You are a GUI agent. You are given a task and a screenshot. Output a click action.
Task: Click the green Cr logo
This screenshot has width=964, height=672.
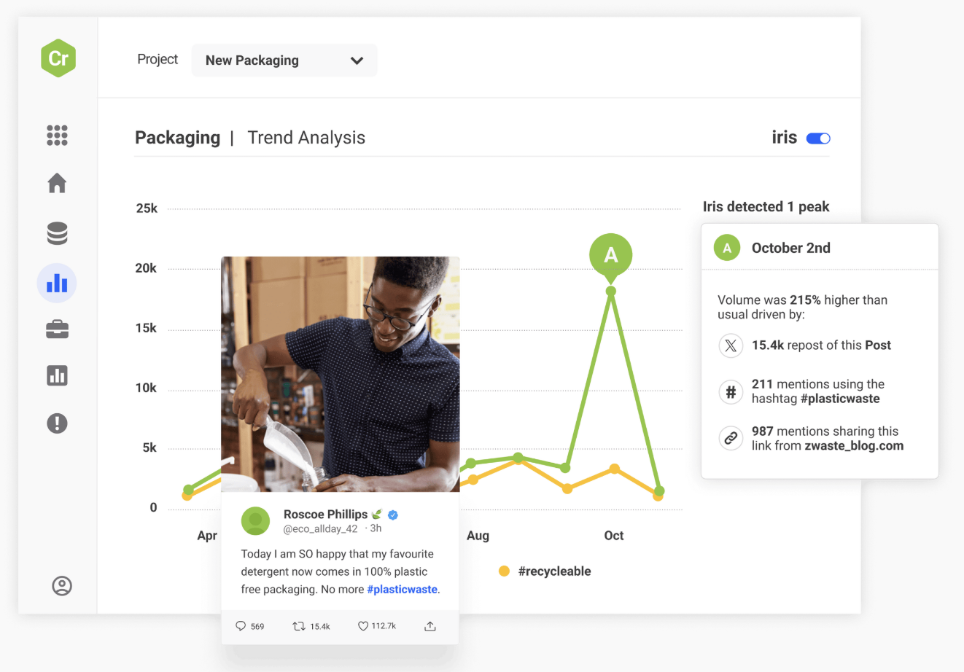(58, 58)
